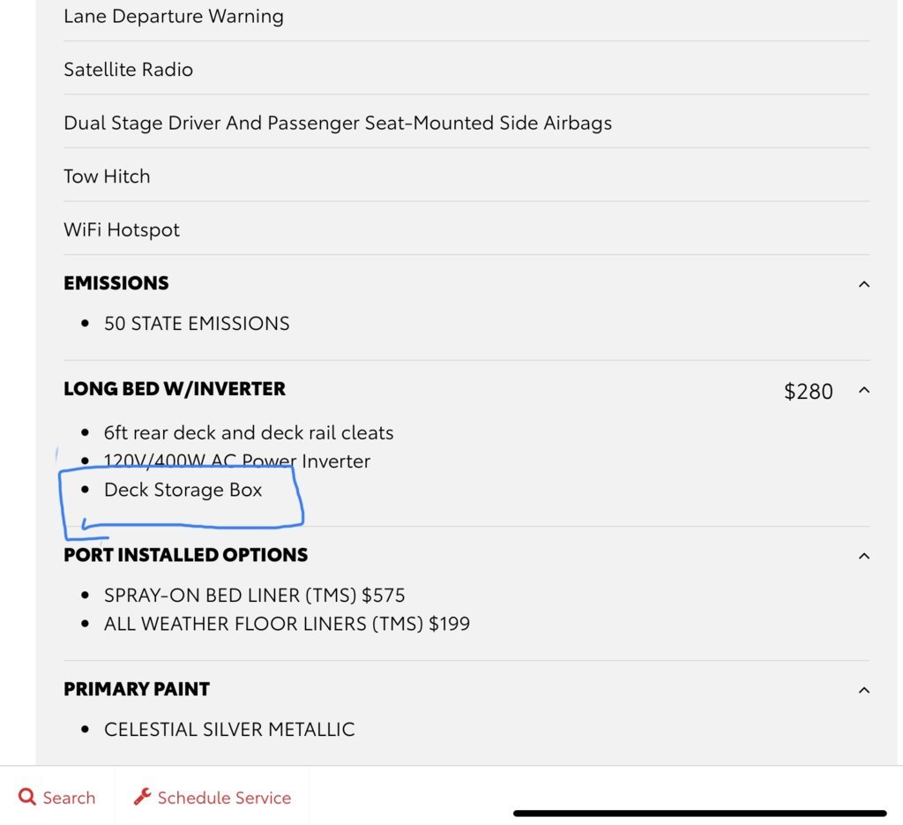Click the $280 package price
The image size is (903, 825).
[x=809, y=391]
